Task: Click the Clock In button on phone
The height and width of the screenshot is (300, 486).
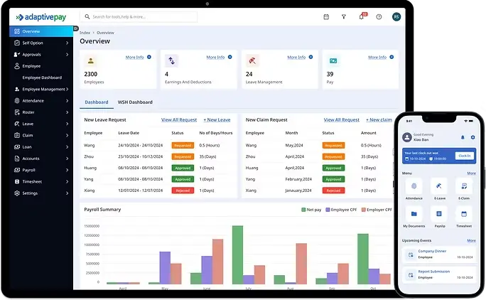Action: tap(465, 156)
